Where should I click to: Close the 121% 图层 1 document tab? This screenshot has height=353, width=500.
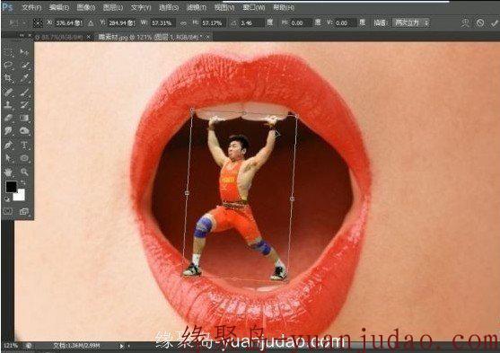pyautogui.click(x=208, y=37)
